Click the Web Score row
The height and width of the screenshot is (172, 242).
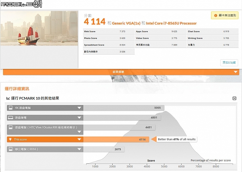pyautogui.click(x=109, y=31)
